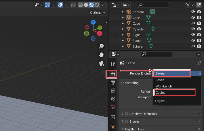Open object visibility and selectability dropdown

39,5
